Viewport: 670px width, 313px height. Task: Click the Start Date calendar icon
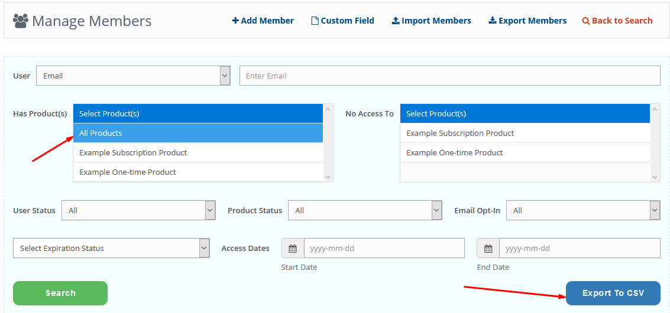(x=293, y=248)
